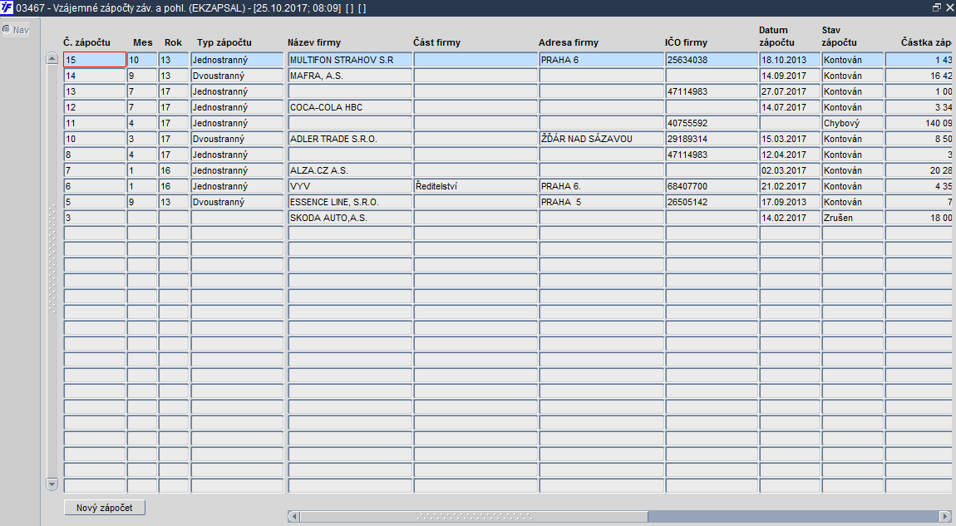Click the Nový zápočet button
956x526 pixels.
(104, 508)
